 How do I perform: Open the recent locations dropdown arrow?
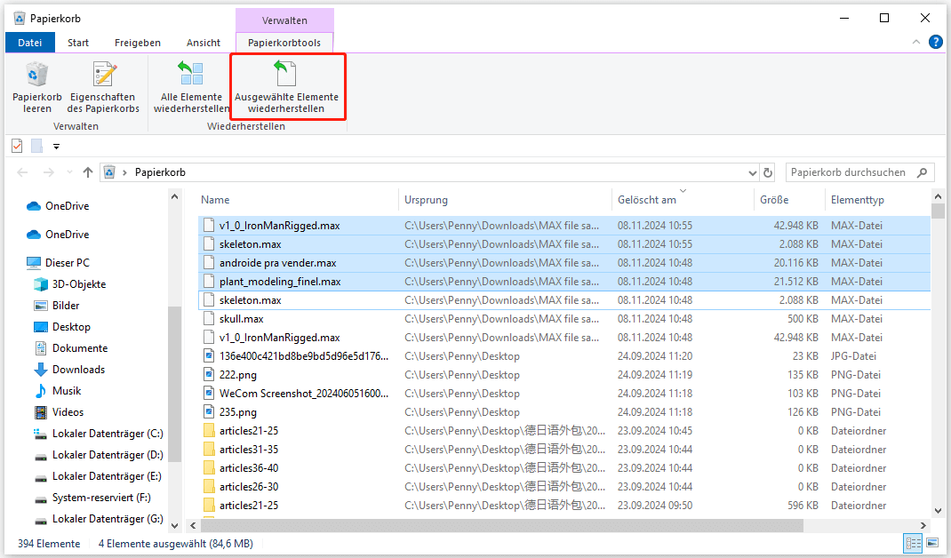tap(69, 173)
